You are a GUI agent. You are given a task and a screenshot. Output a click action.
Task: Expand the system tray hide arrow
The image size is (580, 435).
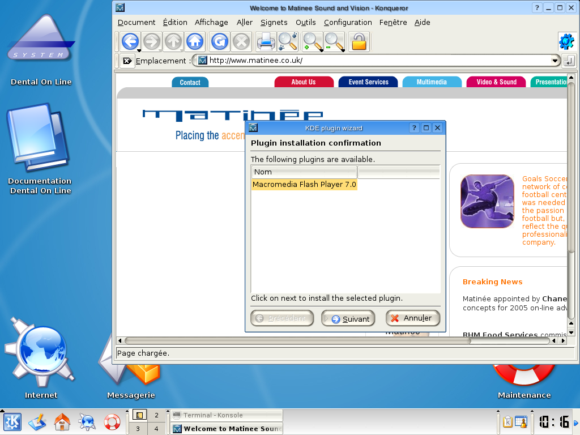click(x=576, y=422)
